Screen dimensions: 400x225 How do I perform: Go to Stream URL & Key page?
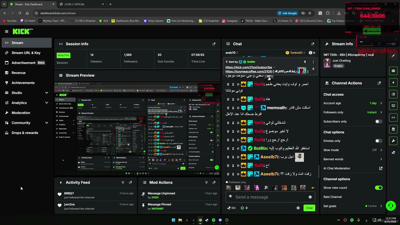(x=27, y=53)
